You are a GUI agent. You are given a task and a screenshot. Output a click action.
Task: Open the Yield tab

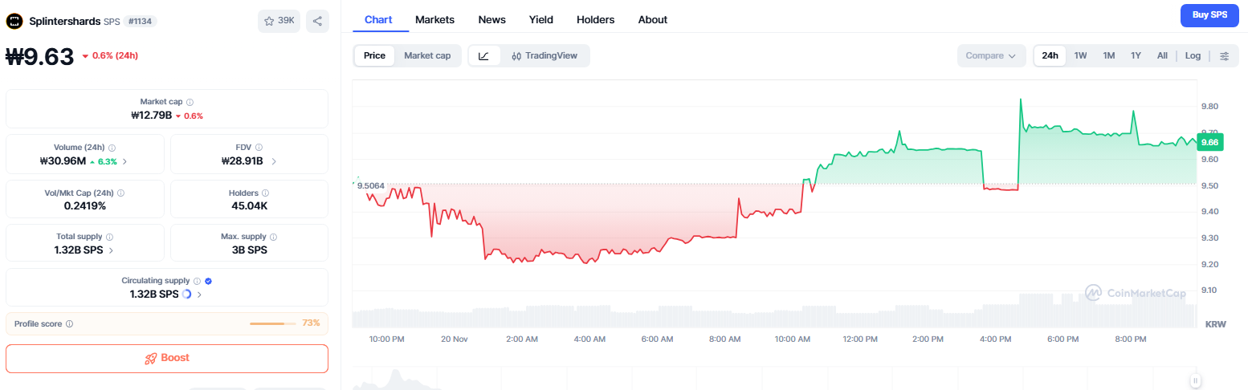pos(540,19)
